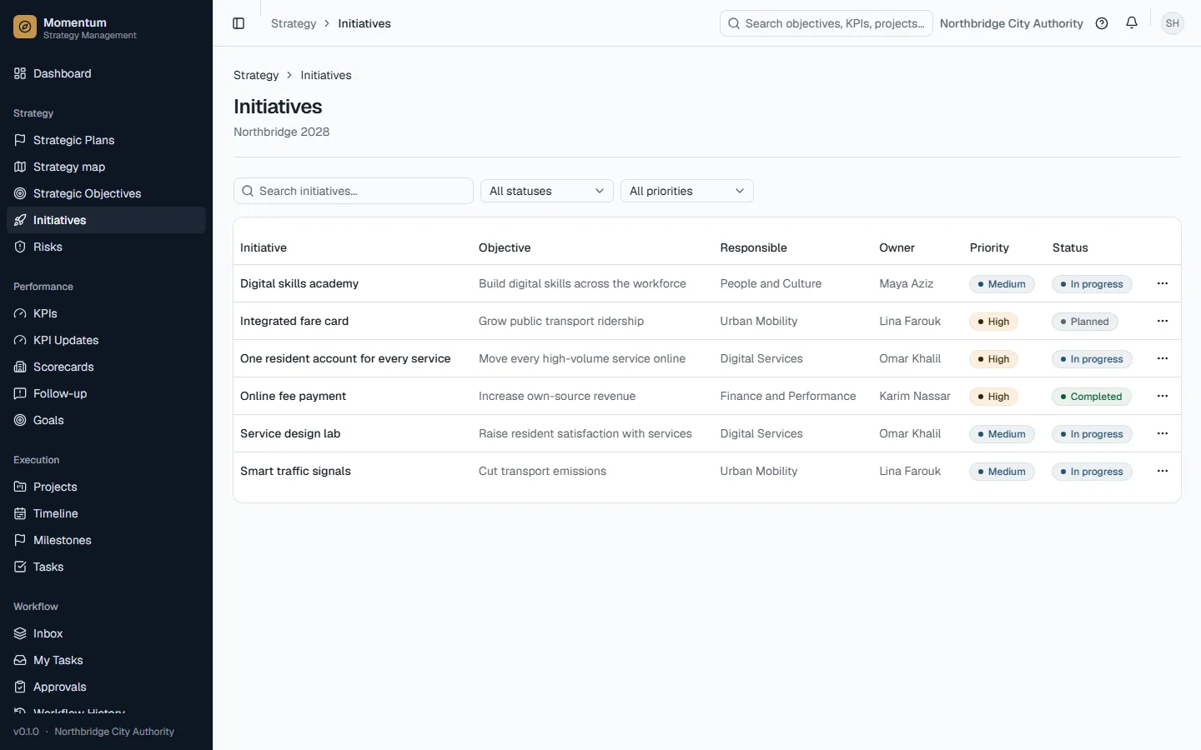Open the Smart traffic signals initiative
1201x750 pixels.
295,472
